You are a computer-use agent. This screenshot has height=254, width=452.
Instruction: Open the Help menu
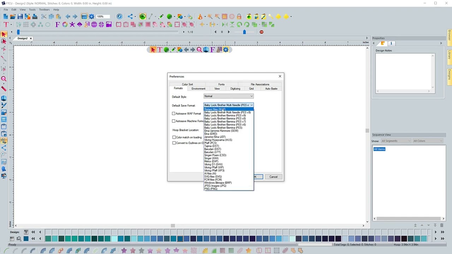click(56, 10)
